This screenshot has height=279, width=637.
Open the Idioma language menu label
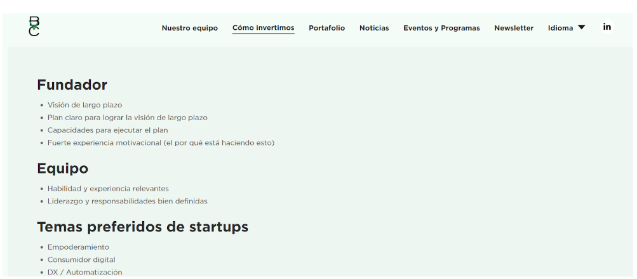(560, 28)
